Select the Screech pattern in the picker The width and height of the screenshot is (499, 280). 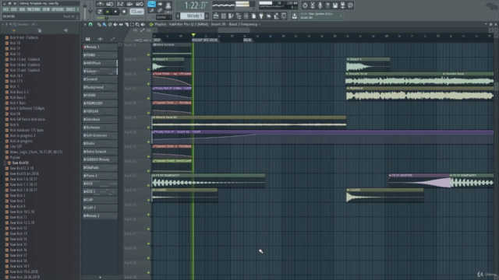100,79
